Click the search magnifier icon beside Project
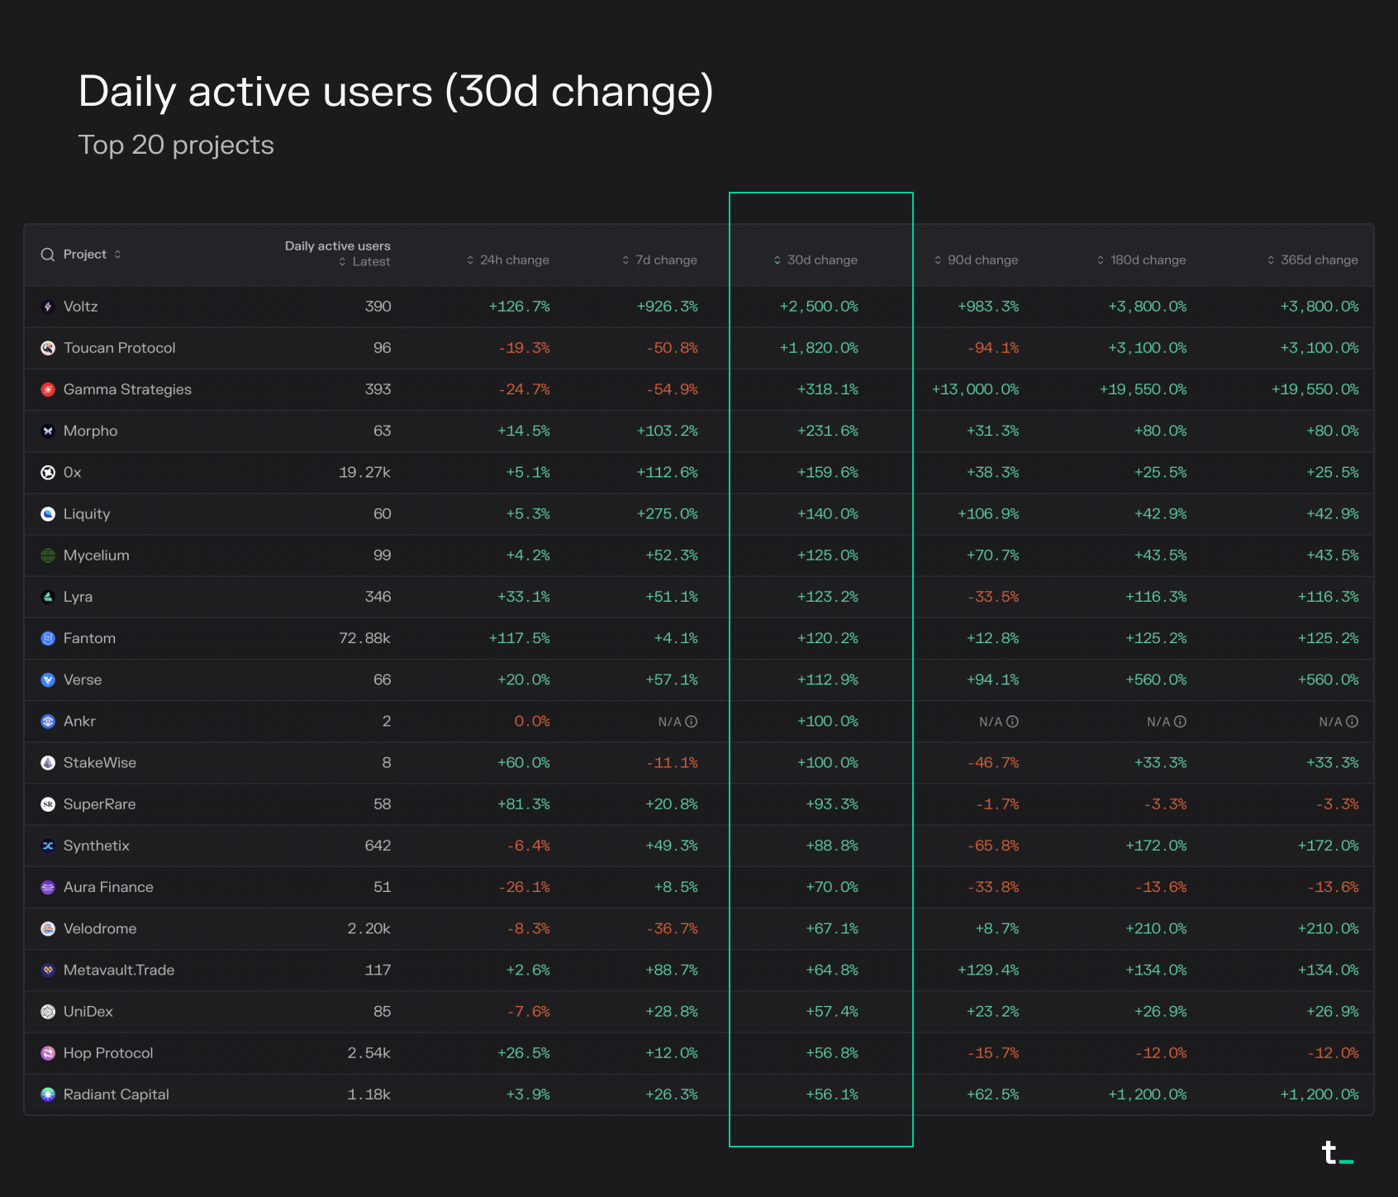 (48, 255)
